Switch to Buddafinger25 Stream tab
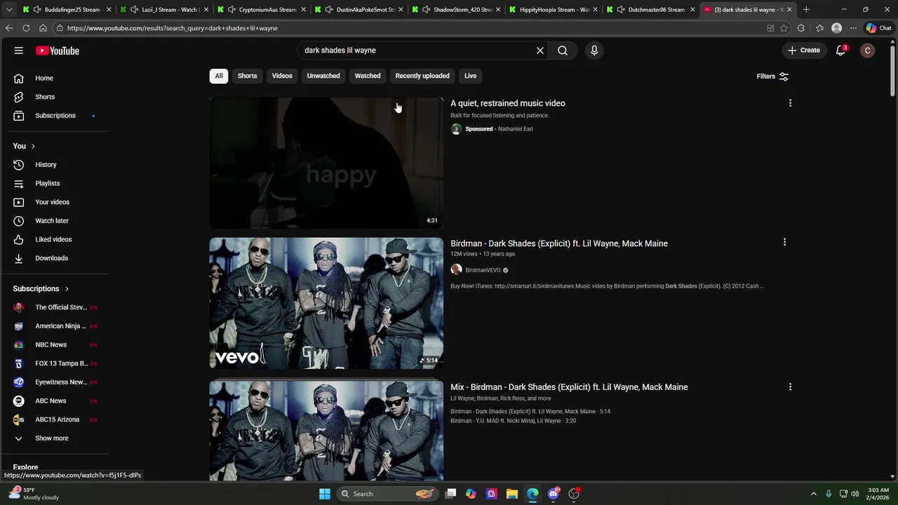The height and width of the screenshot is (505, 898). coord(67,10)
